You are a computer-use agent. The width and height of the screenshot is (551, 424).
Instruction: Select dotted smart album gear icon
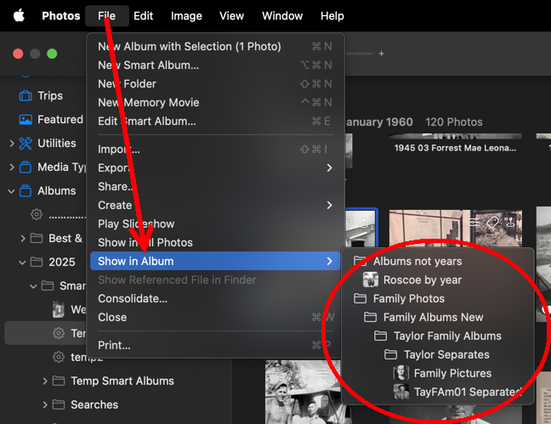pyautogui.click(x=37, y=214)
